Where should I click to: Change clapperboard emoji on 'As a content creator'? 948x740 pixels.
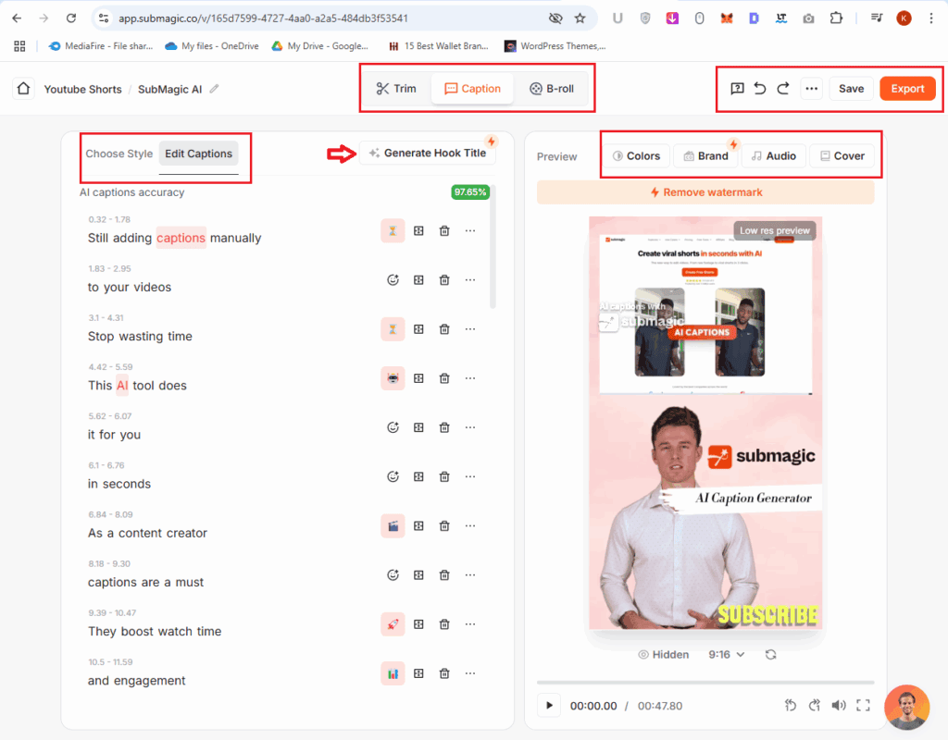(393, 525)
